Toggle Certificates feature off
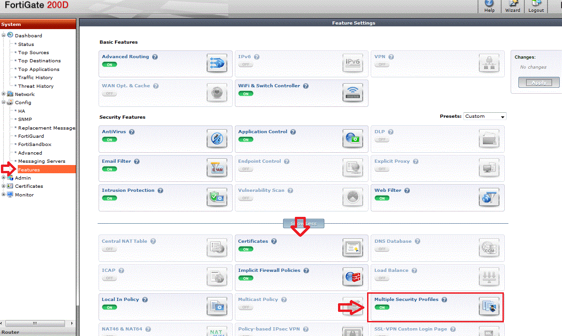The height and width of the screenshot is (336, 562). [245, 249]
